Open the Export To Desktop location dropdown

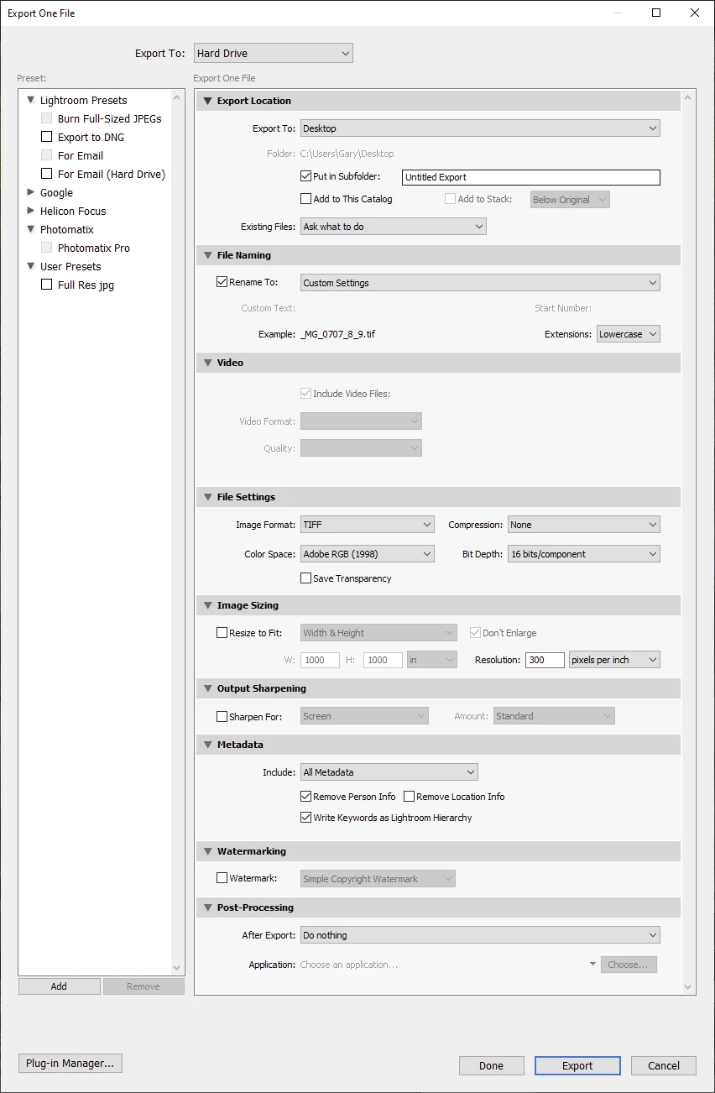[x=480, y=128]
